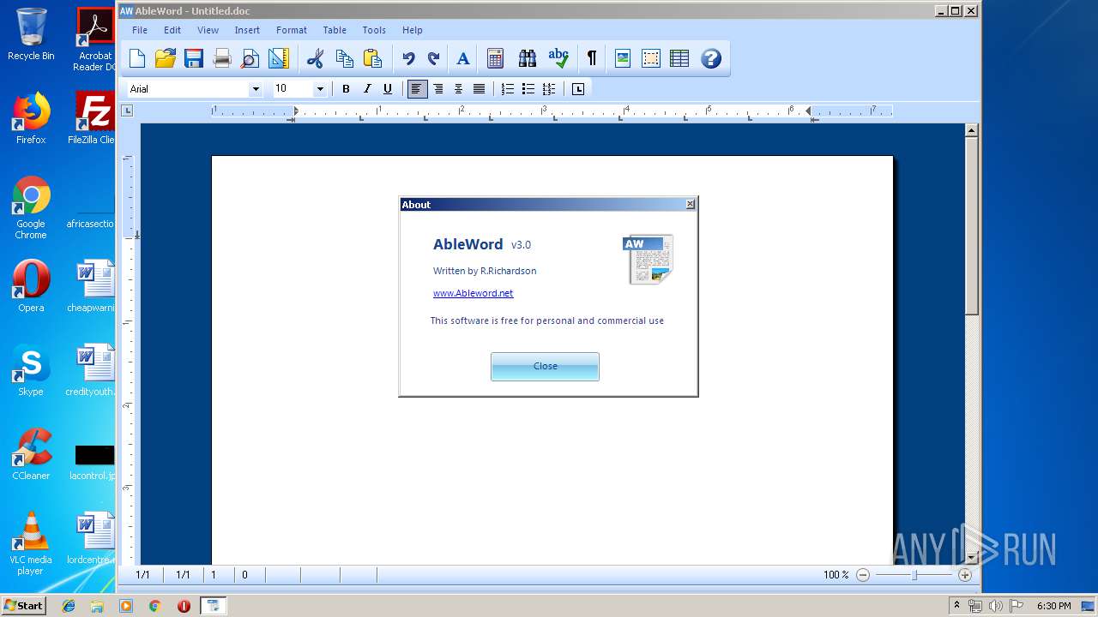Click the zoom slider handle in the status bar
The width and height of the screenshot is (1098, 617).
[914, 575]
